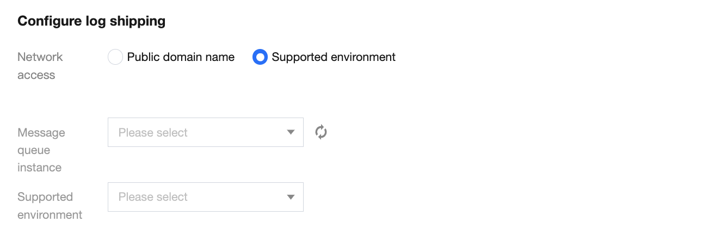Click the empty circle beside Public domain name

pos(115,57)
